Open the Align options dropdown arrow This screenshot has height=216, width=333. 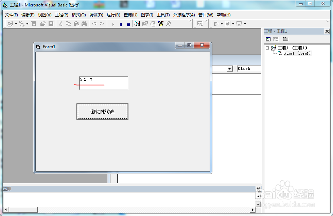(x=222, y=24)
